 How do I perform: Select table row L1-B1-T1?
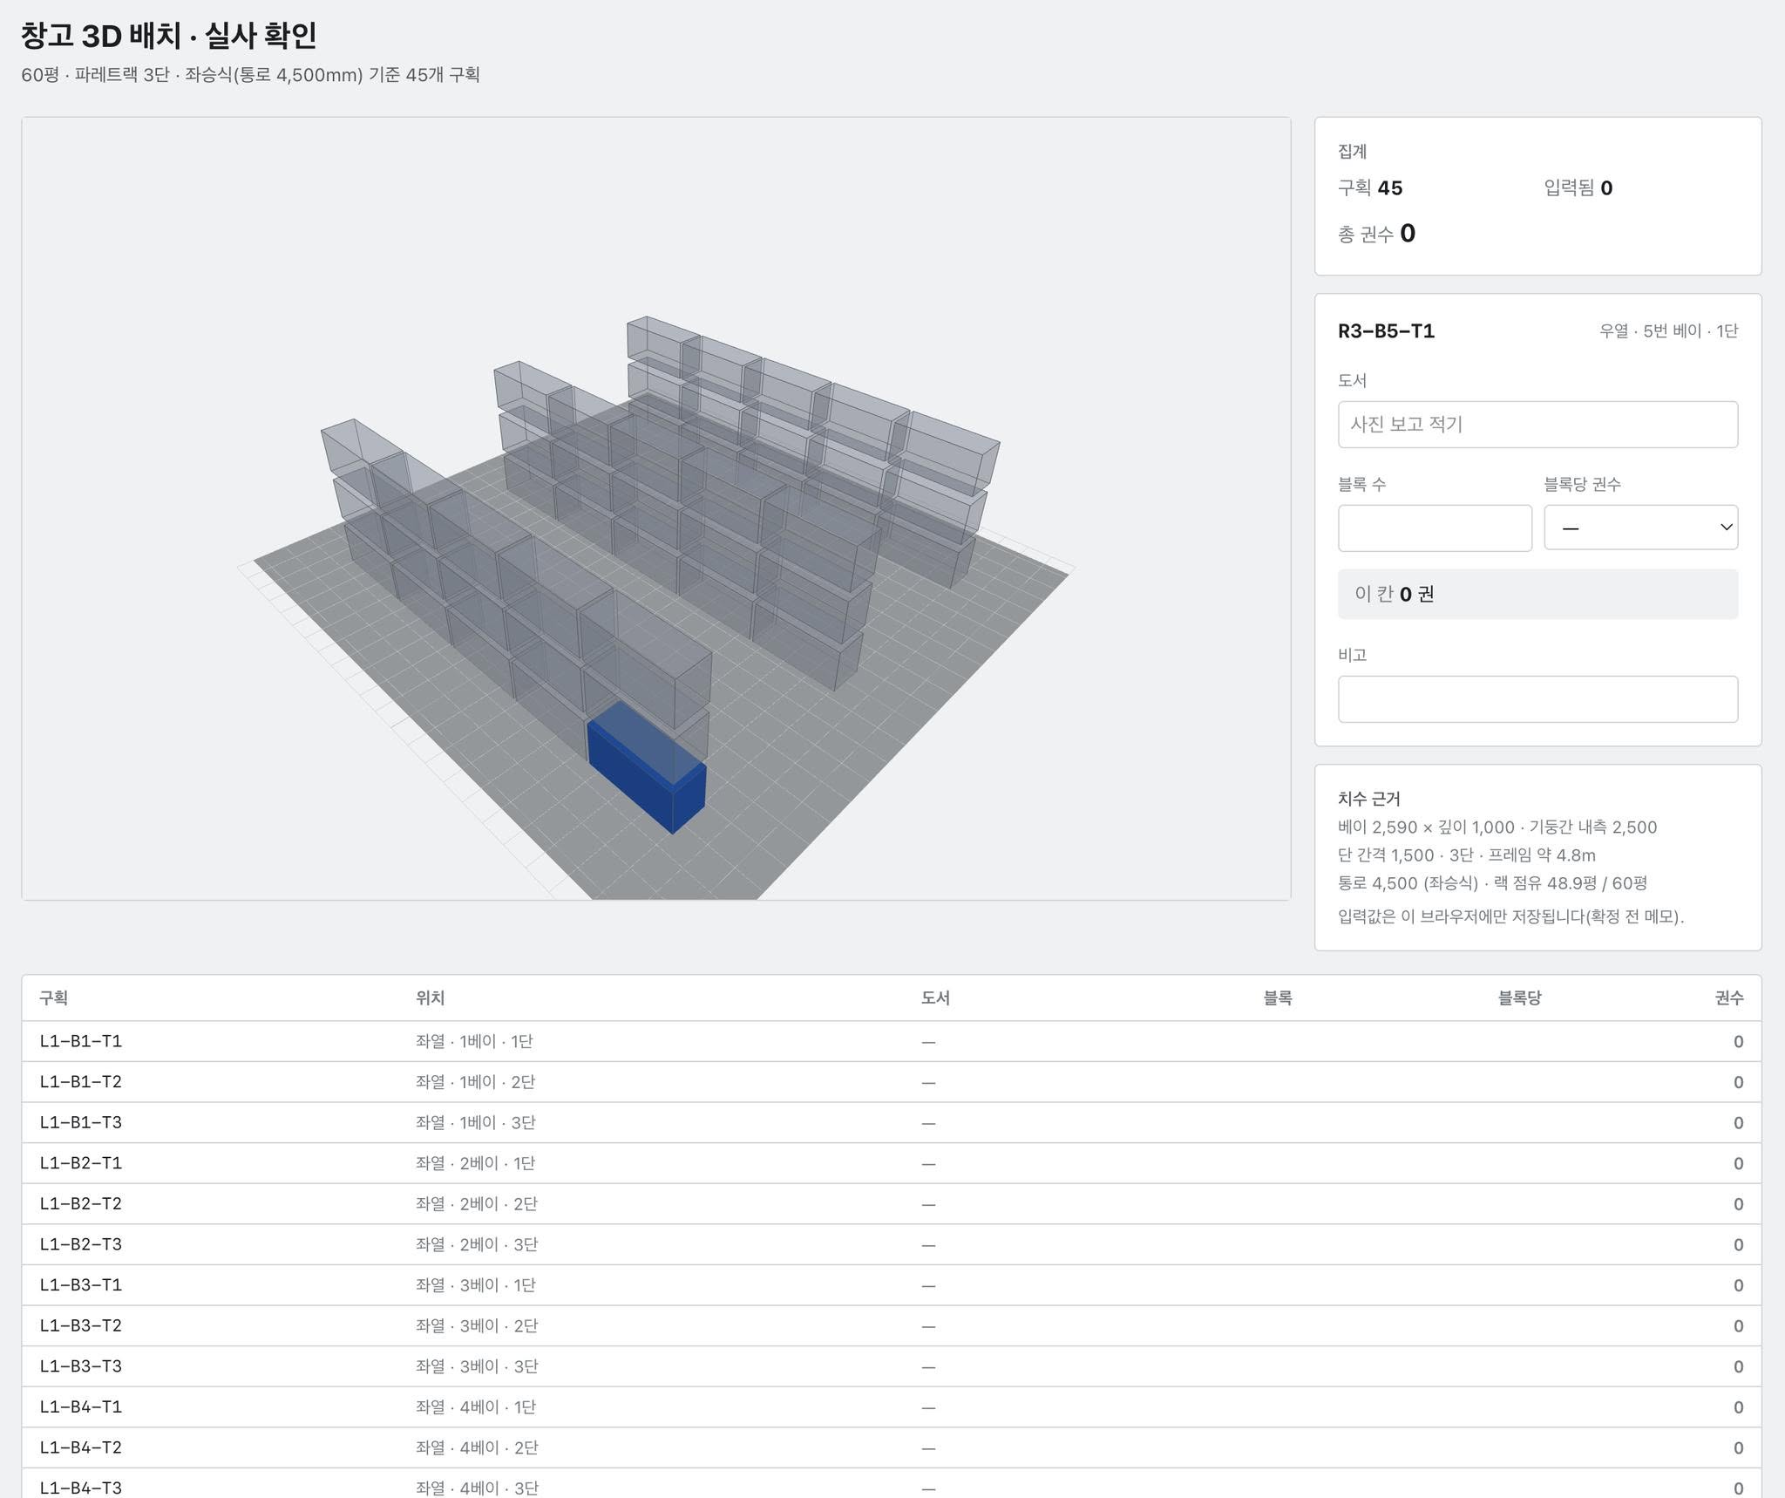[891, 1041]
